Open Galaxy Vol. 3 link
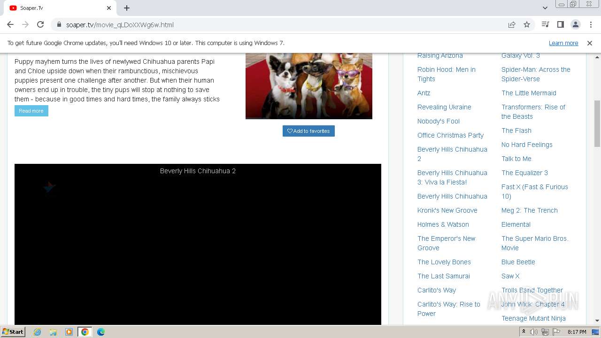 click(520, 55)
